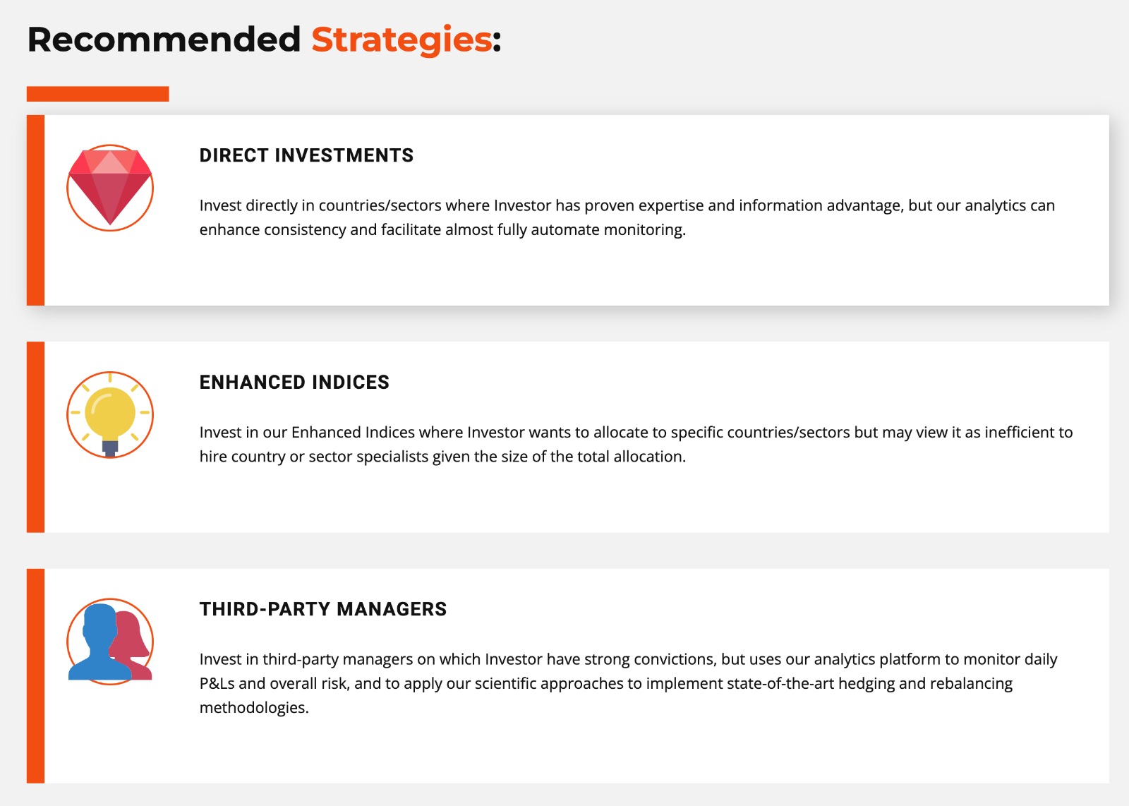Click orange accent stripe on Third-Party Managers card
The height and width of the screenshot is (806, 1129).
click(35, 676)
